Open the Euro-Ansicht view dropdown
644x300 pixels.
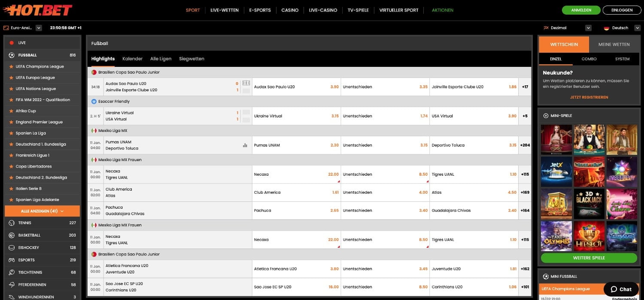click(39, 28)
